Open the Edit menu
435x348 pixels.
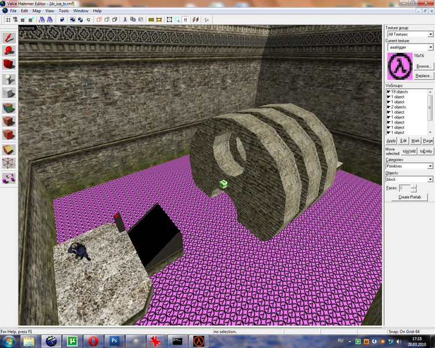click(24, 11)
